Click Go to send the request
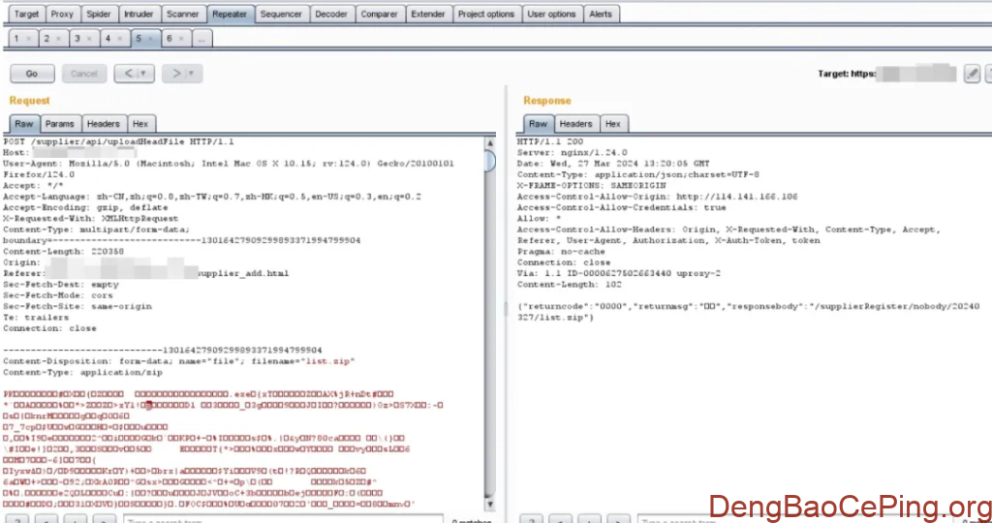The image size is (992, 523). (x=32, y=74)
